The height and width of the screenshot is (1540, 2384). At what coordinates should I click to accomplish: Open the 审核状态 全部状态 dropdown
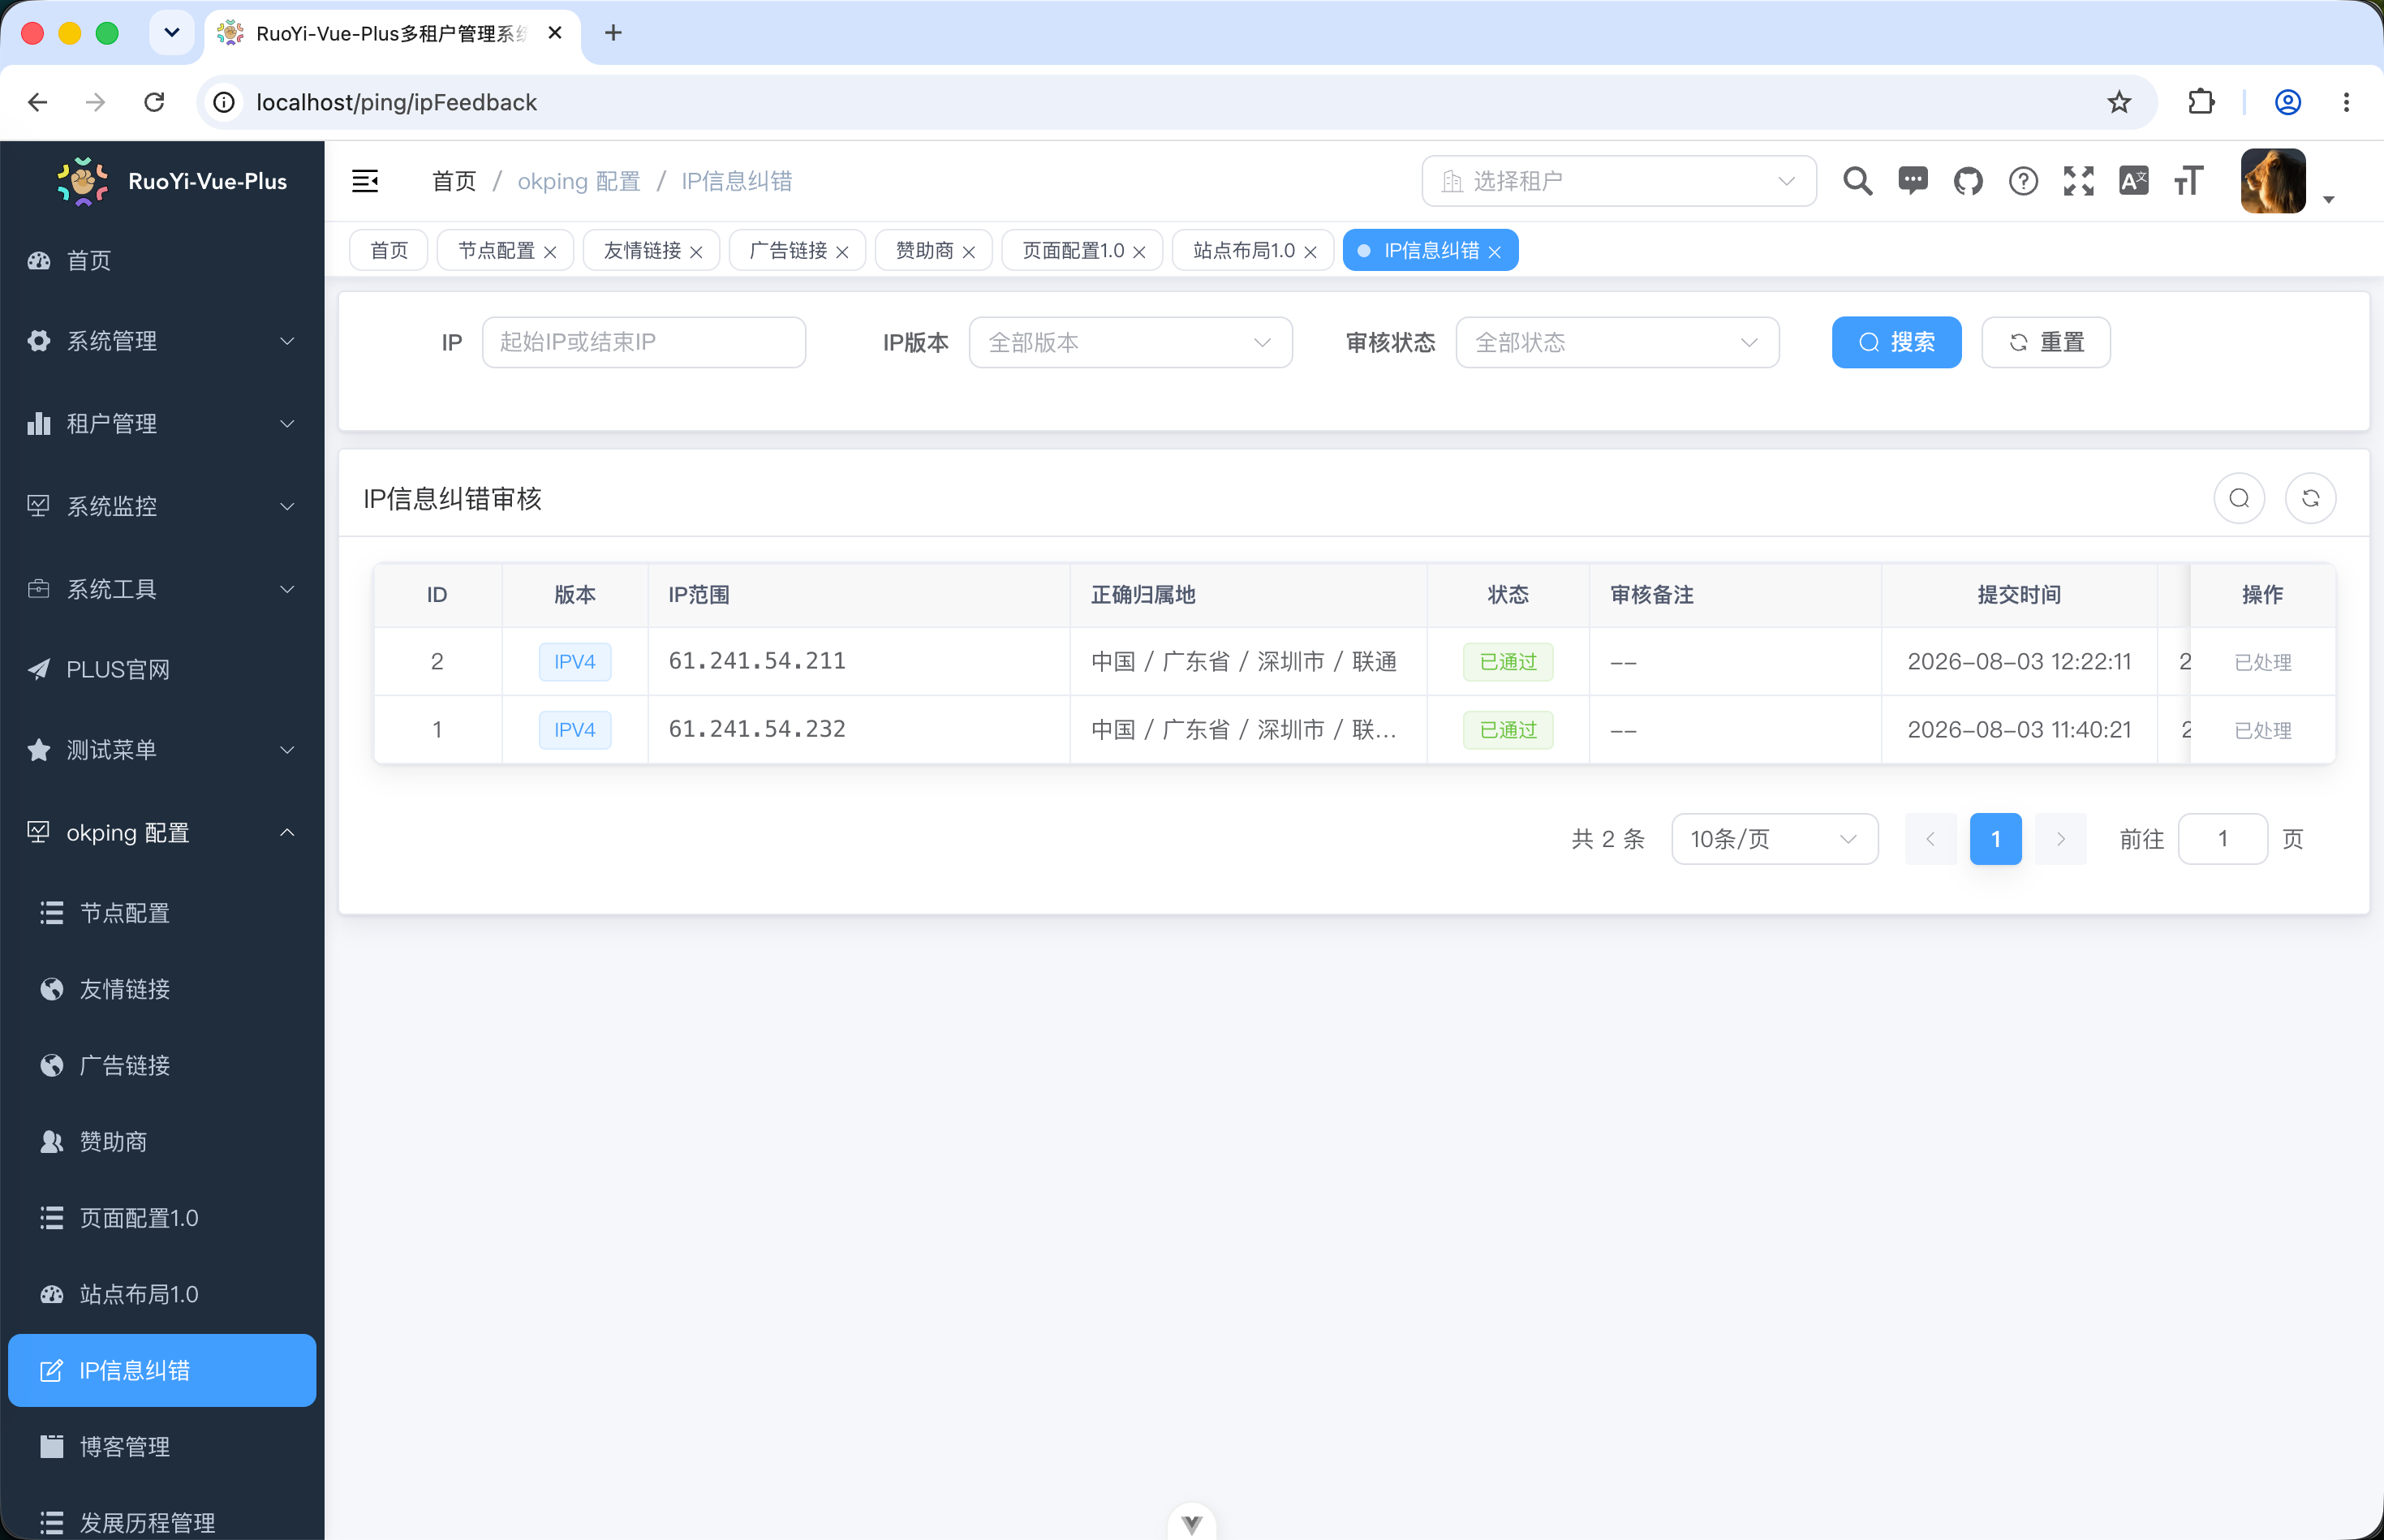coord(1617,343)
